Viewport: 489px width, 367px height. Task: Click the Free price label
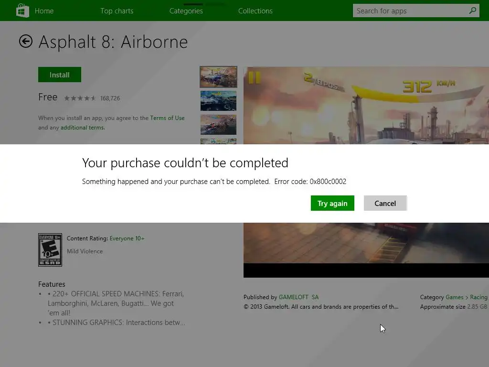(x=48, y=97)
